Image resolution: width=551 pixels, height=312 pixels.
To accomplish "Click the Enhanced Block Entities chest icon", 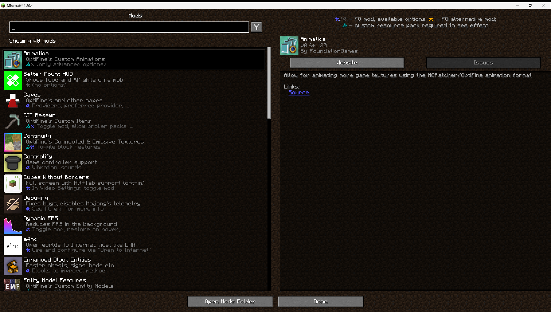I will point(13,266).
